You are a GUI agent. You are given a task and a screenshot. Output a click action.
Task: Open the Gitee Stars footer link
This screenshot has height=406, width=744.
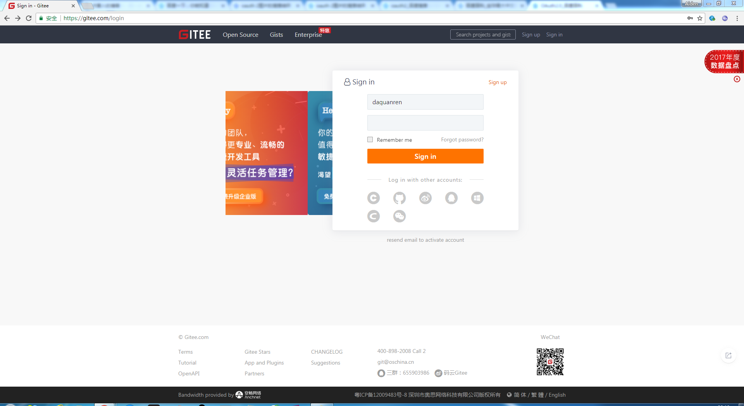257,352
